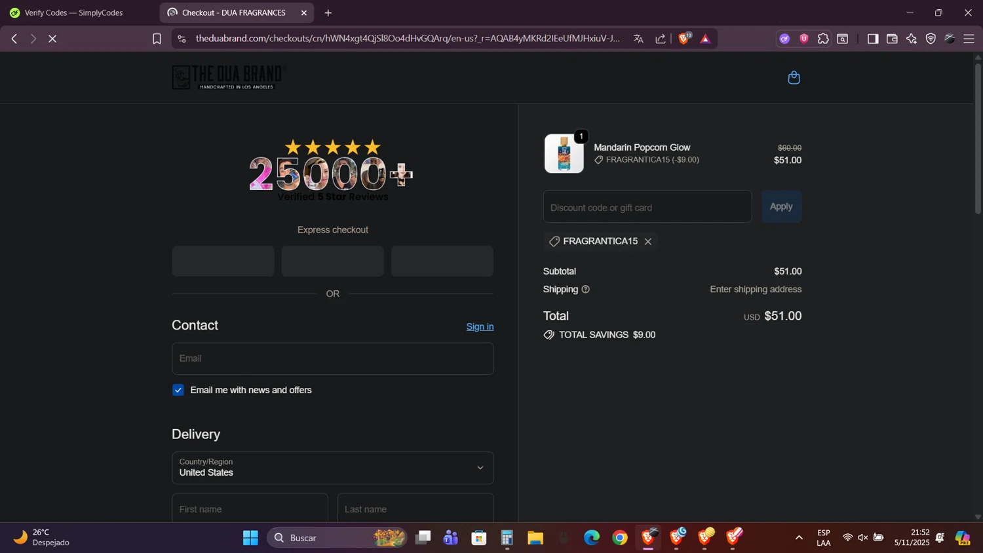Go forward to the next page

pyautogui.click(x=33, y=39)
